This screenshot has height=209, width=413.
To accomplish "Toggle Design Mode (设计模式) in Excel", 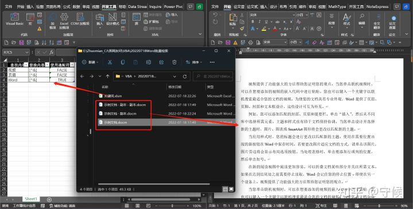I will click(x=112, y=19).
